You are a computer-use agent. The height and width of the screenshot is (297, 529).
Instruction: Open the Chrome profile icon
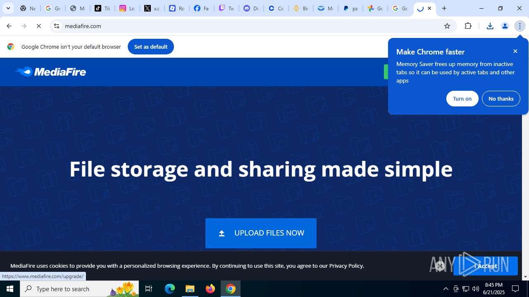click(505, 26)
